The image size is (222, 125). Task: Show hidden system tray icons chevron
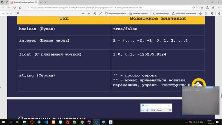187,122
